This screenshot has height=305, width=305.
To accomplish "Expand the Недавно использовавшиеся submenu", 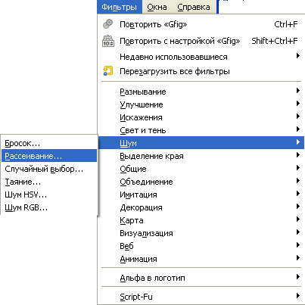I will [x=201, y=57].
